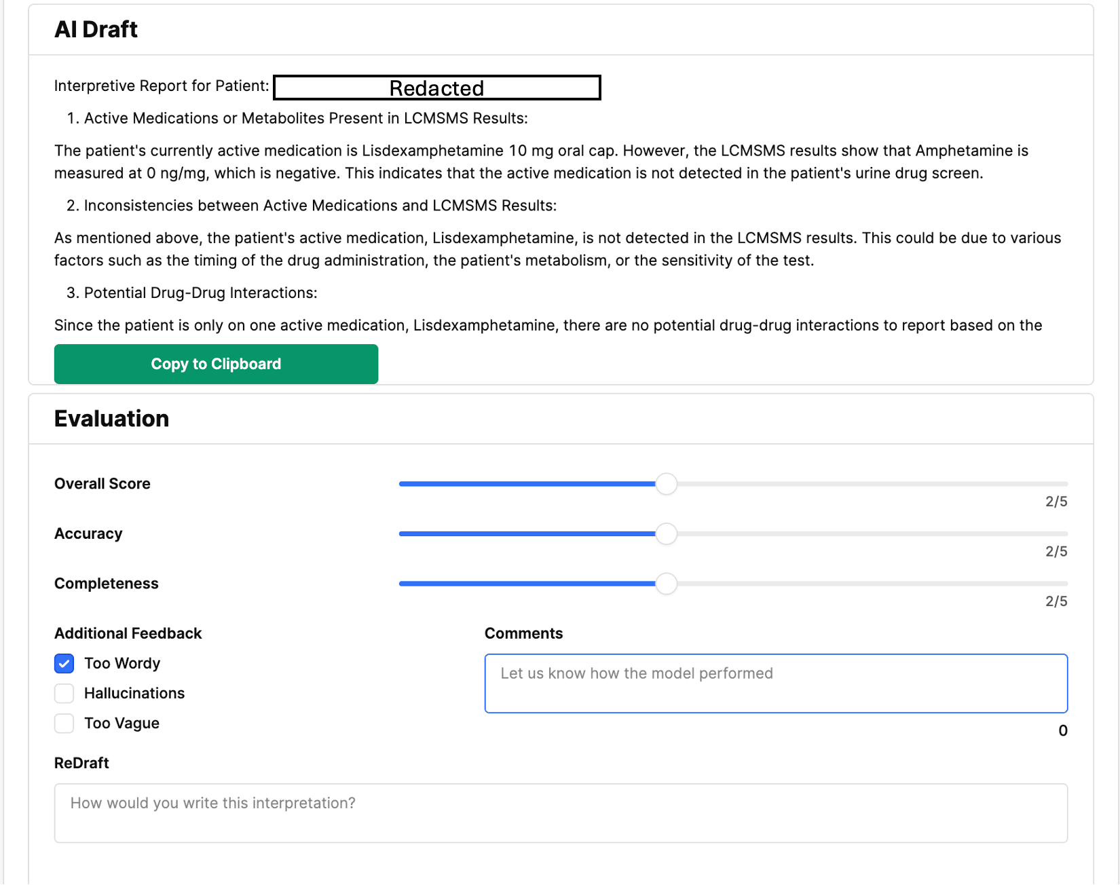1120x885 pixels.
Task: Click the Copy to Clipboard button
Action: (x=216, y=364)
